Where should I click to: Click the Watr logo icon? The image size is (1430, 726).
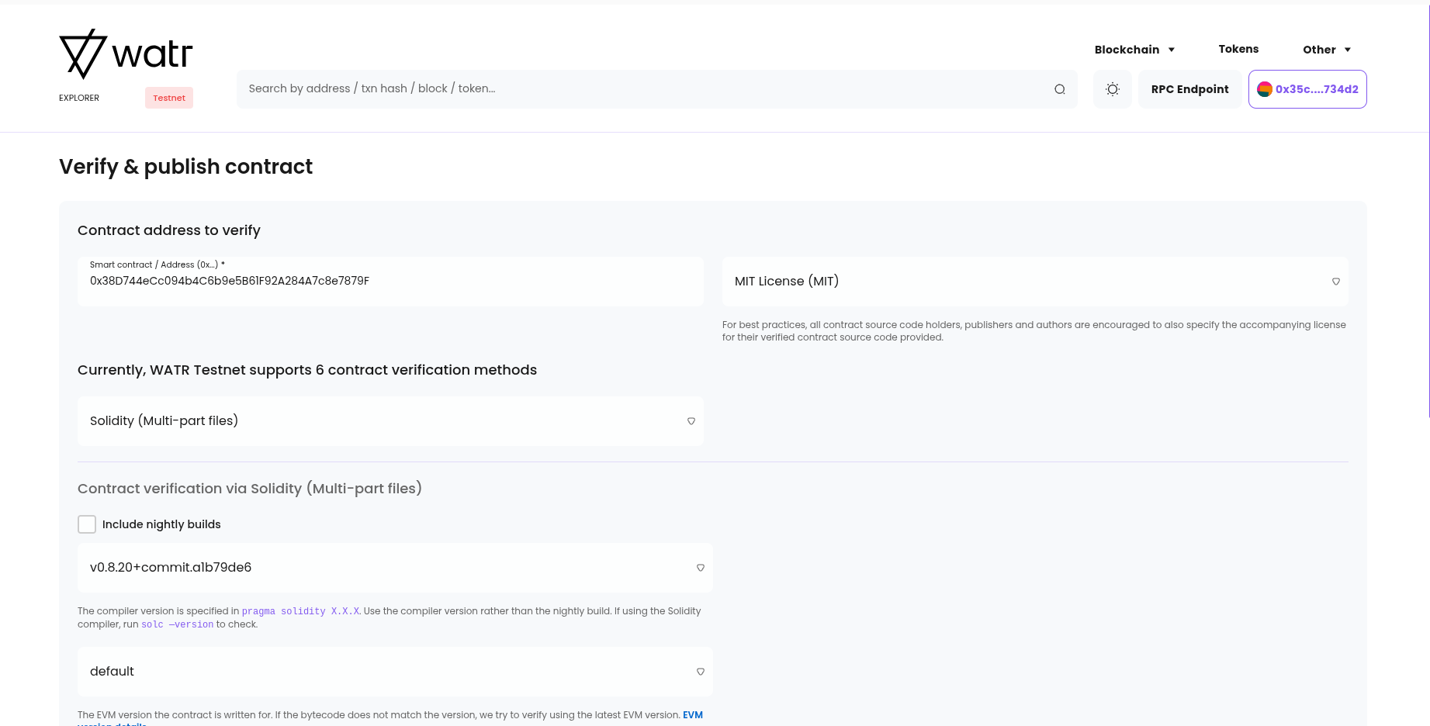[x=83, y=54]
